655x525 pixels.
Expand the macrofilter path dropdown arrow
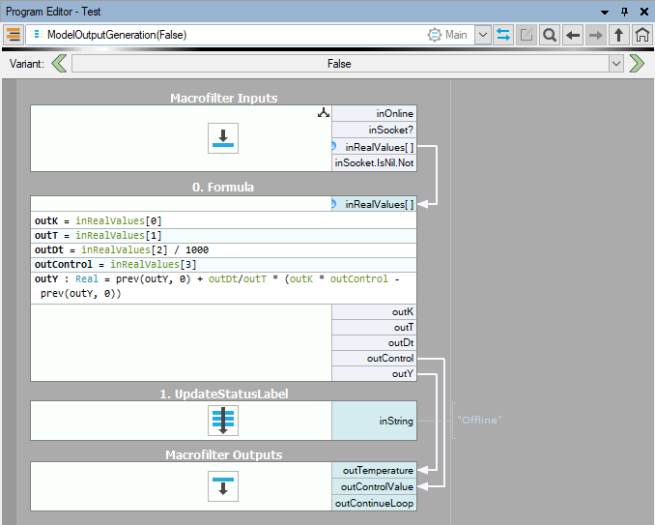483,35
